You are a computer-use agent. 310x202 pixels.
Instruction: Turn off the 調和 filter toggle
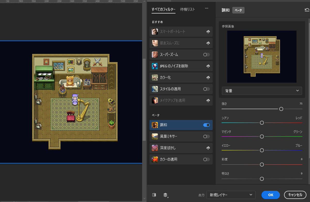coord(206,125)
